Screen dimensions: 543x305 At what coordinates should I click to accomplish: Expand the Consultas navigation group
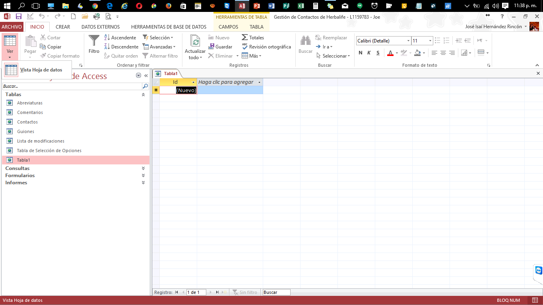pos(143,168)
